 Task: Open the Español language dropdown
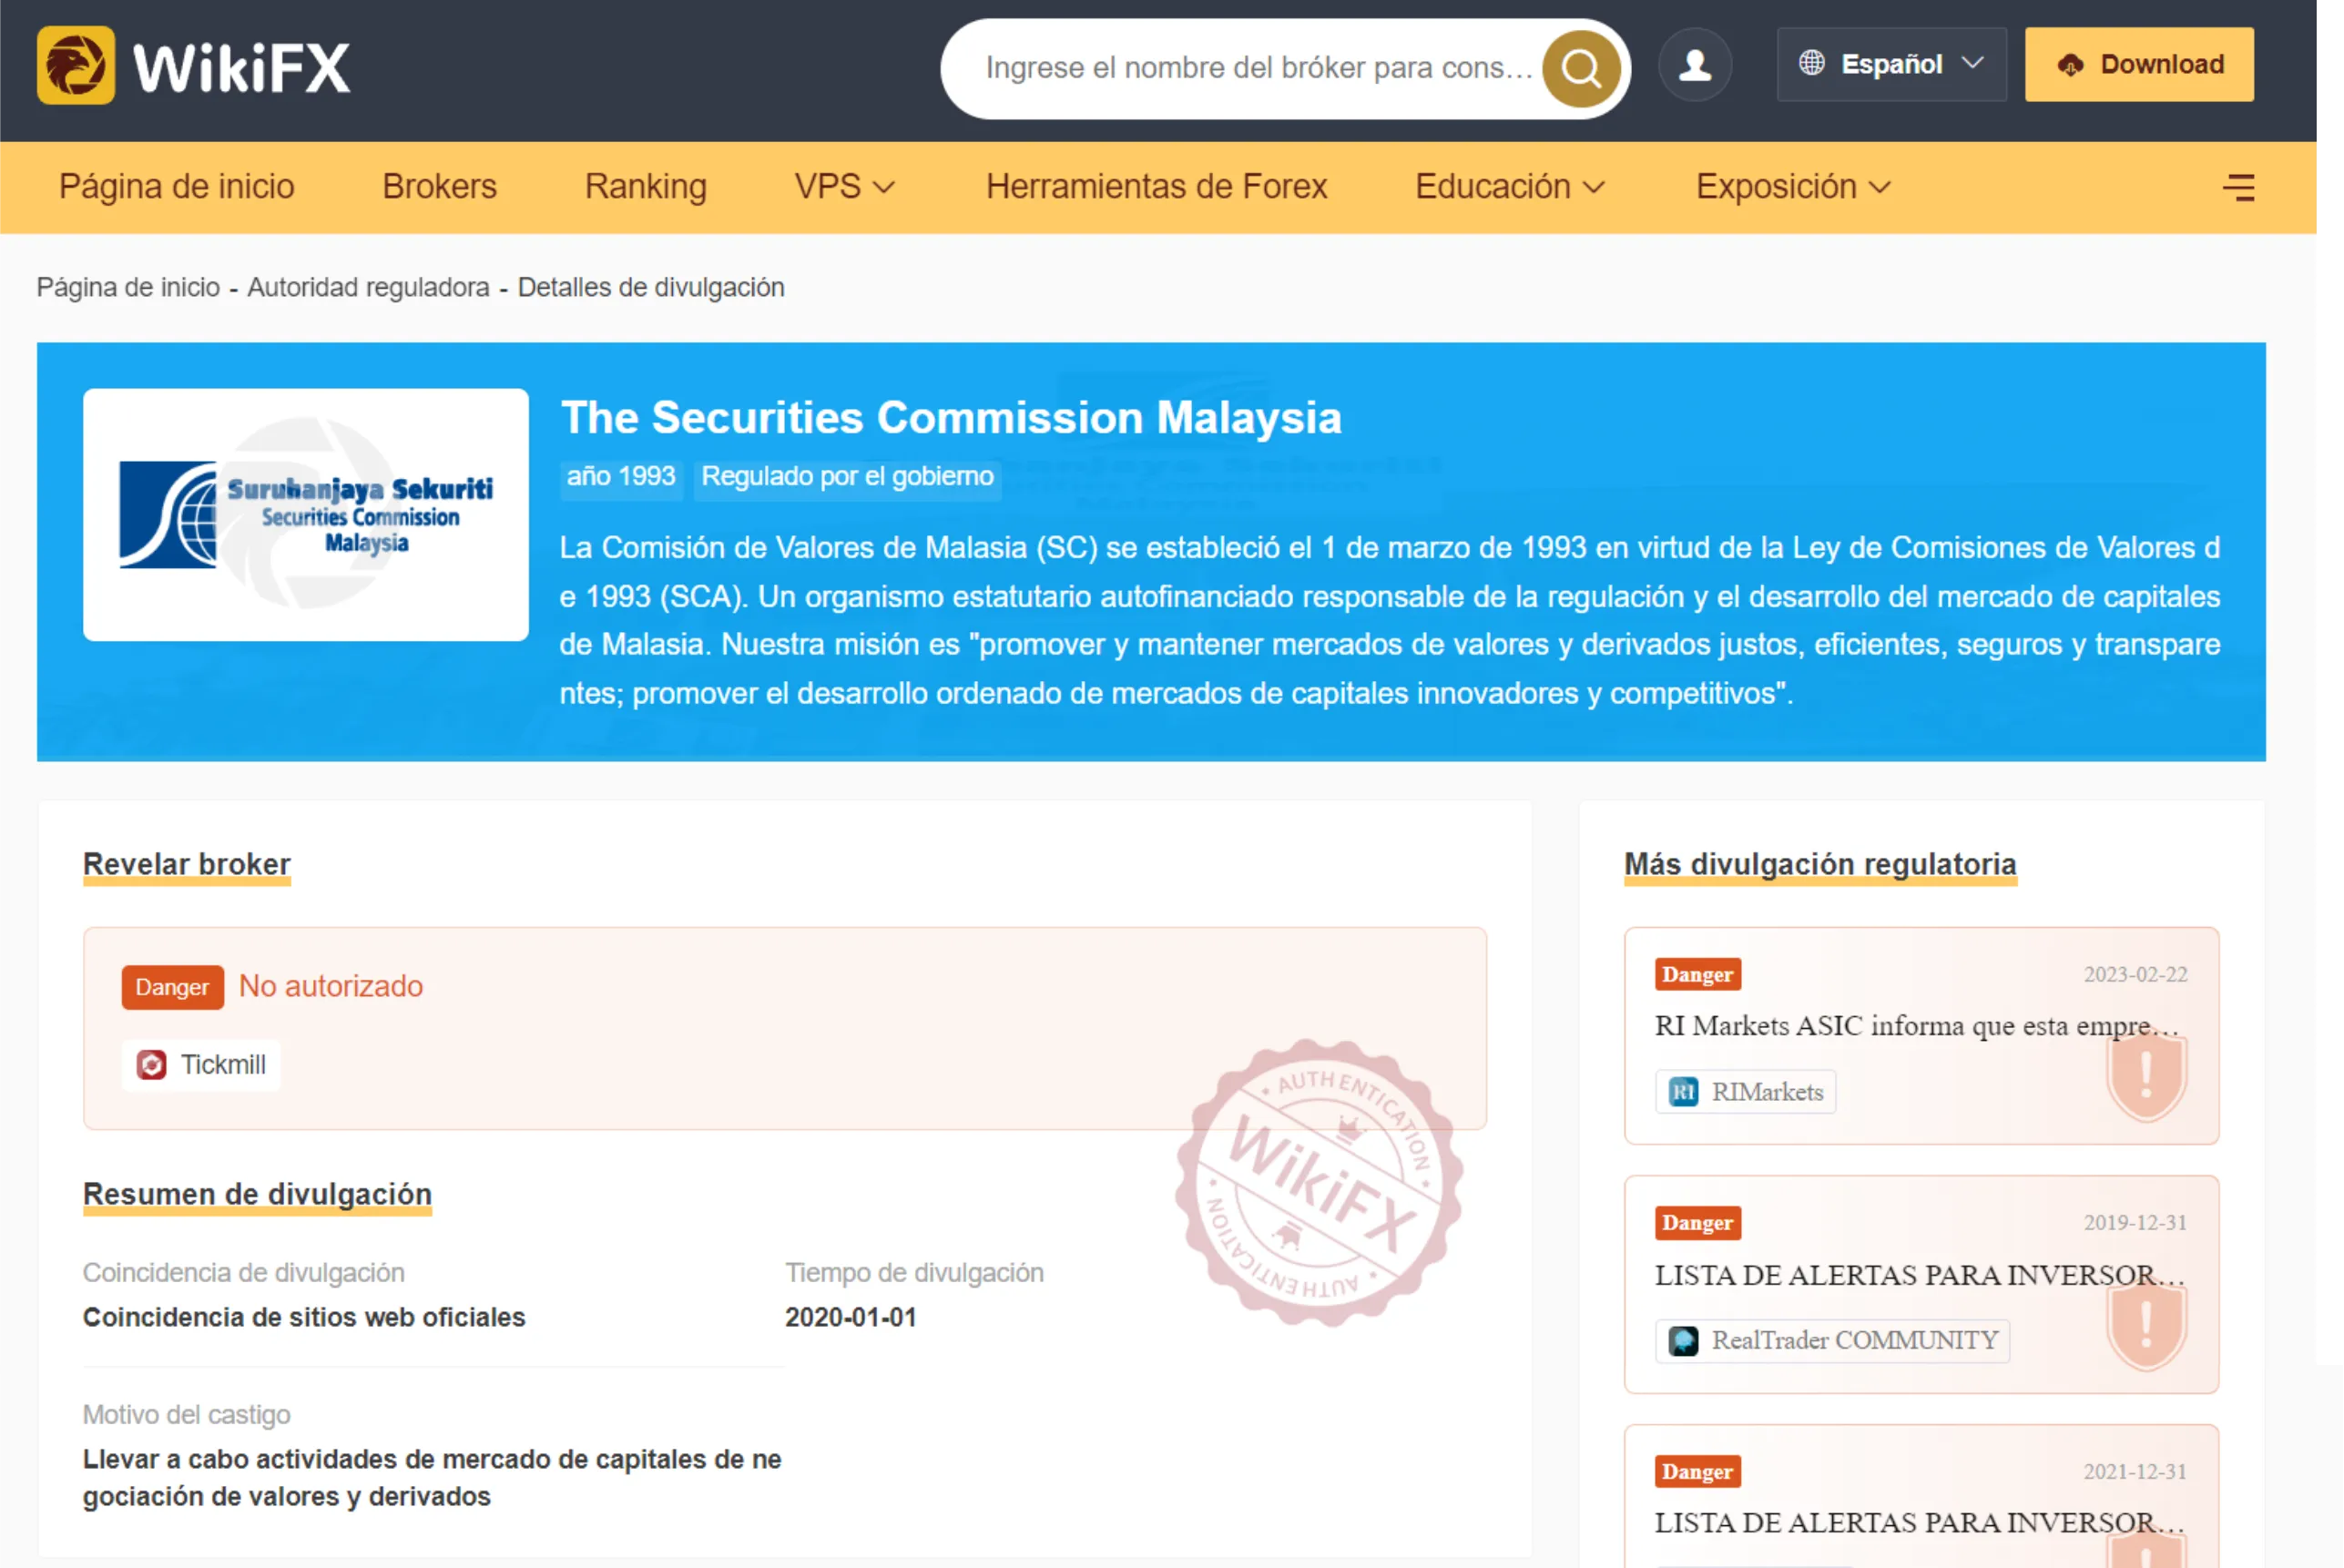(x=1891, y=64)
